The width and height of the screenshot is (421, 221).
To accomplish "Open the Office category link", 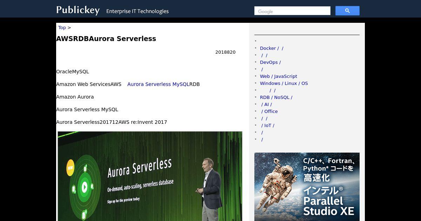I will pos(269,112).
